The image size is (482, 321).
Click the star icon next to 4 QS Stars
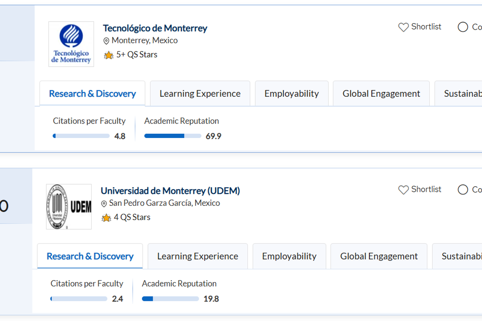click(x=106, y=217)
